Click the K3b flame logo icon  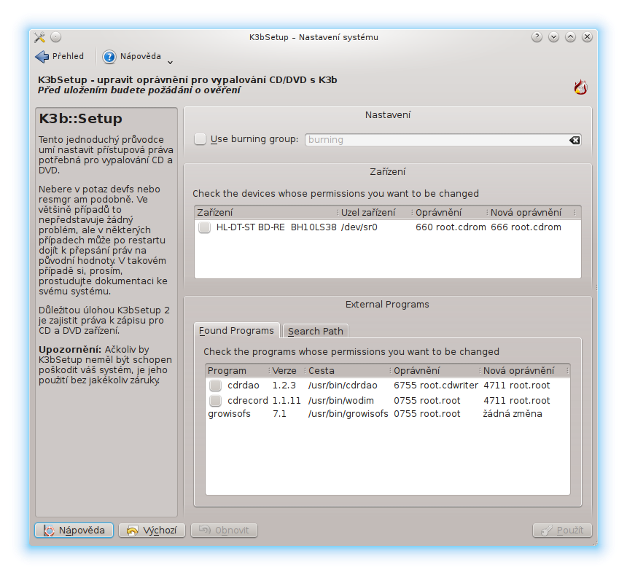point(580,87)
